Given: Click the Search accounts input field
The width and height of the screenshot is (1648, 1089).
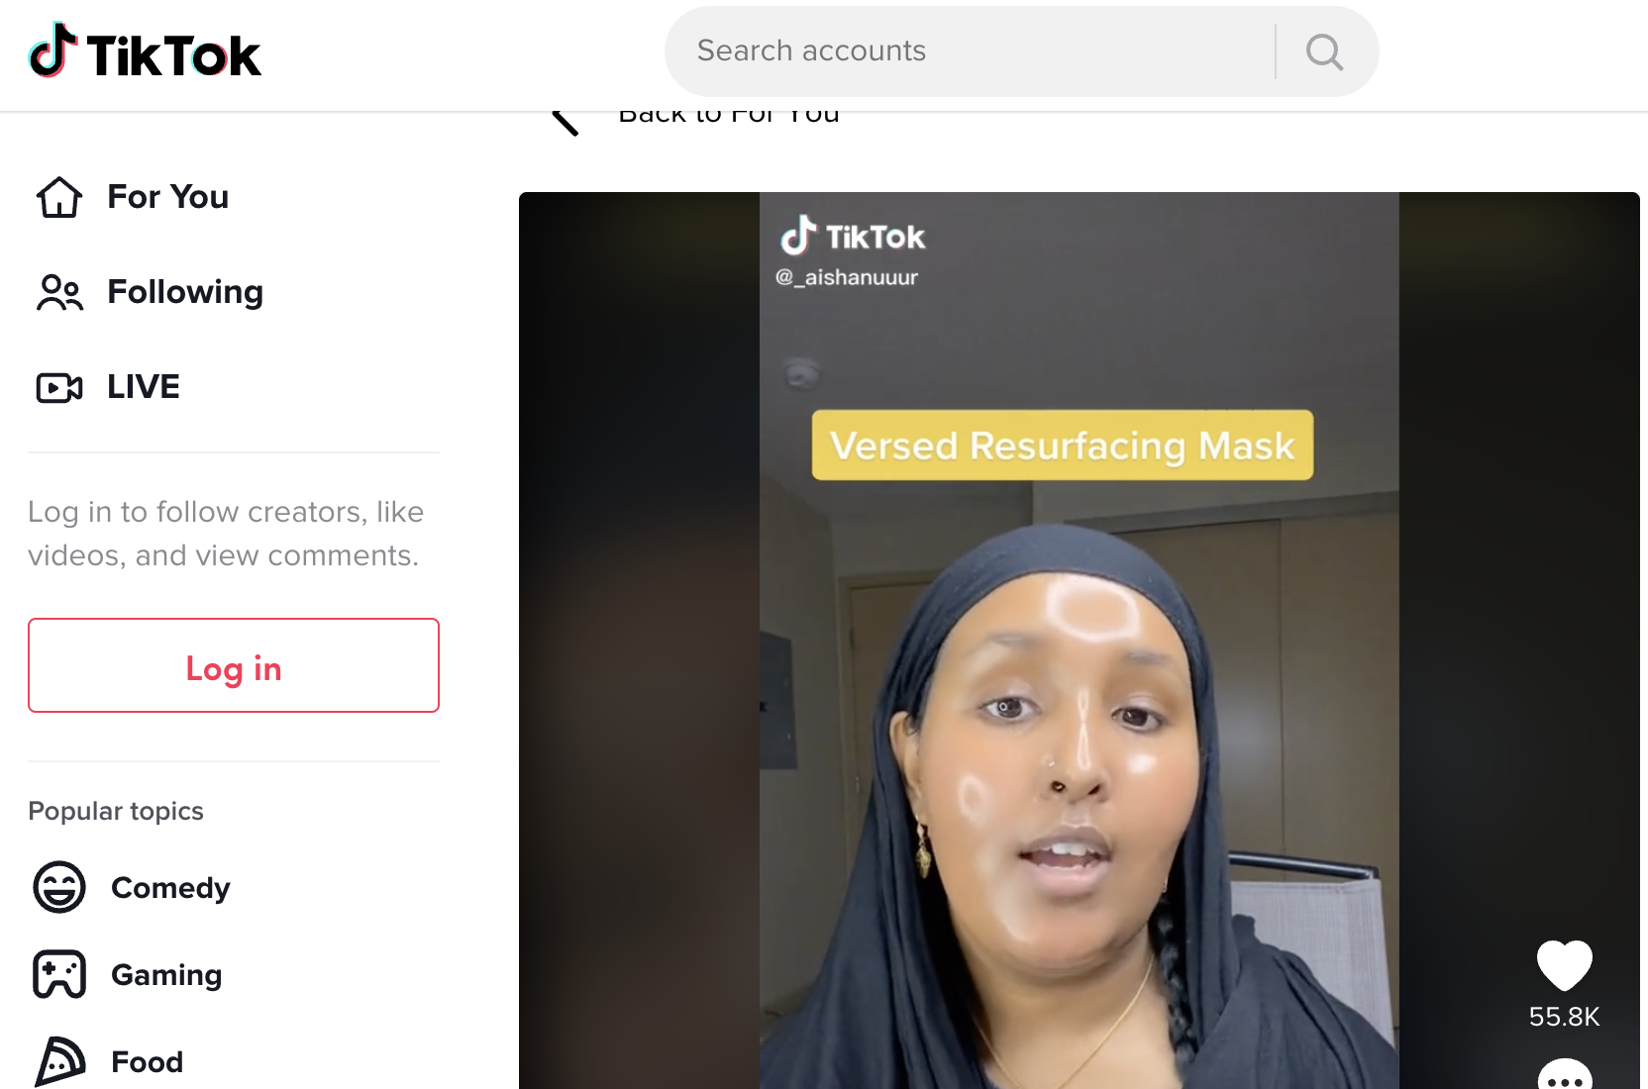Looking at the screenshot, I should (971, 50).
